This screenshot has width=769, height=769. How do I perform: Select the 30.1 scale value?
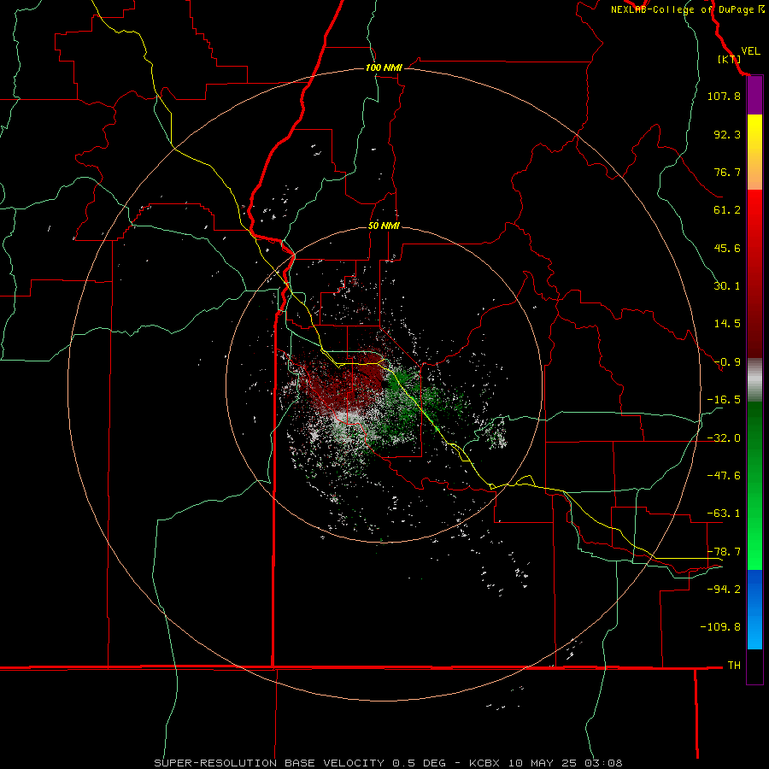click(x=727, y=286)
